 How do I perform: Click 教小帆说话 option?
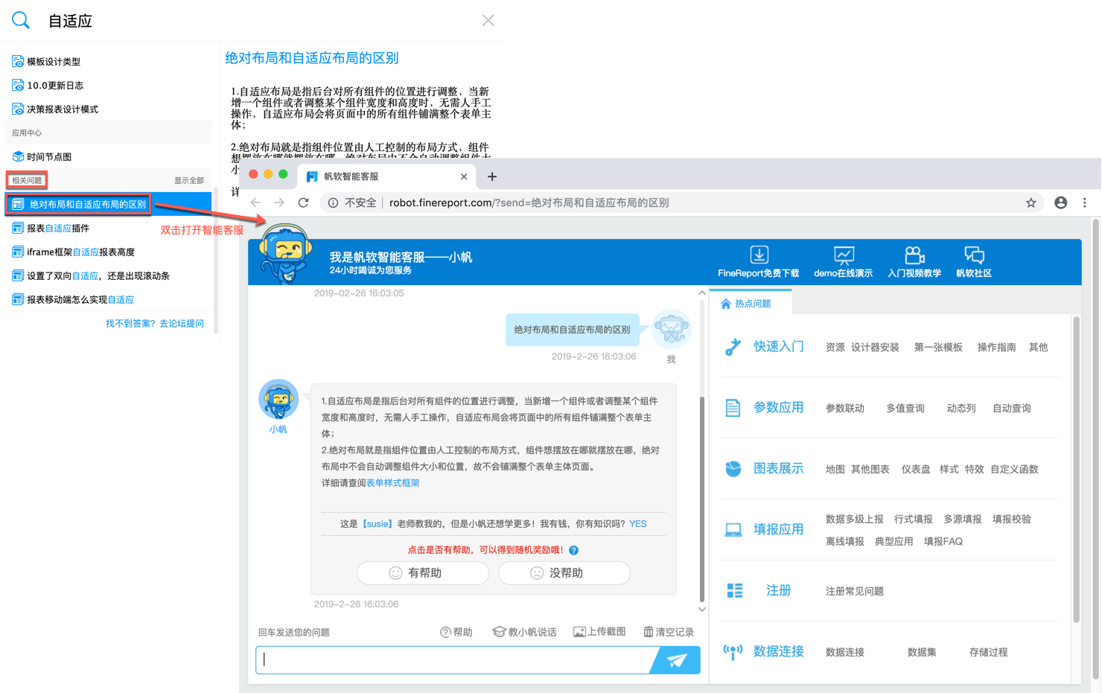point(524,632)
